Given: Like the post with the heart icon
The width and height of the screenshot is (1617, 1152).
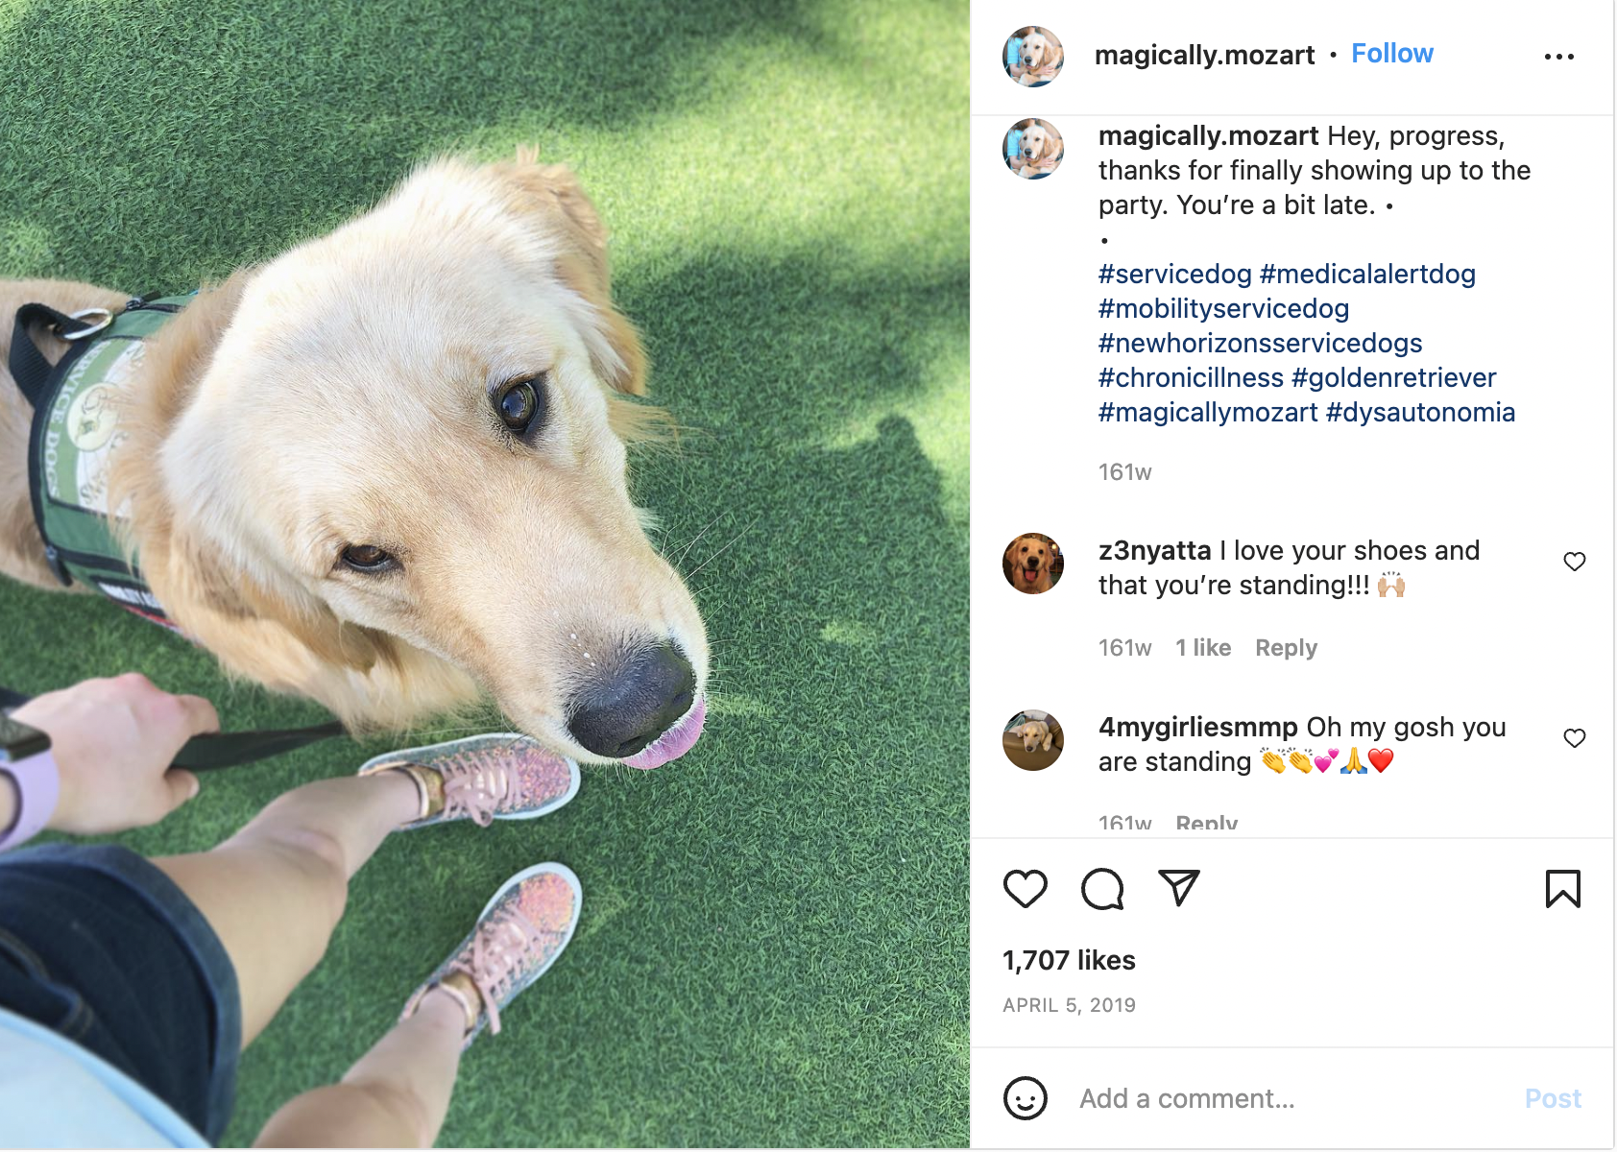Looking at the screenshot, I should (1025, 889).
